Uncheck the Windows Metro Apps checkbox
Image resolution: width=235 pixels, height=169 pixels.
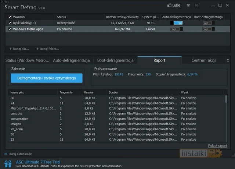[10, 29]
